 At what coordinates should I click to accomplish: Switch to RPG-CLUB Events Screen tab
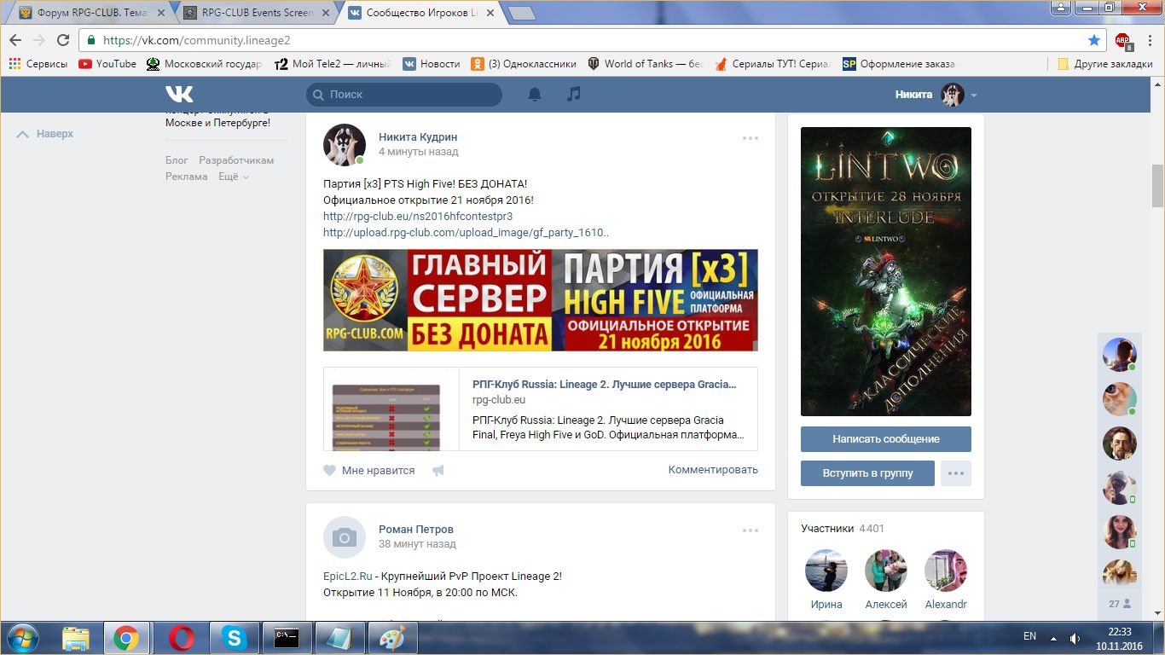click(256, 13)
